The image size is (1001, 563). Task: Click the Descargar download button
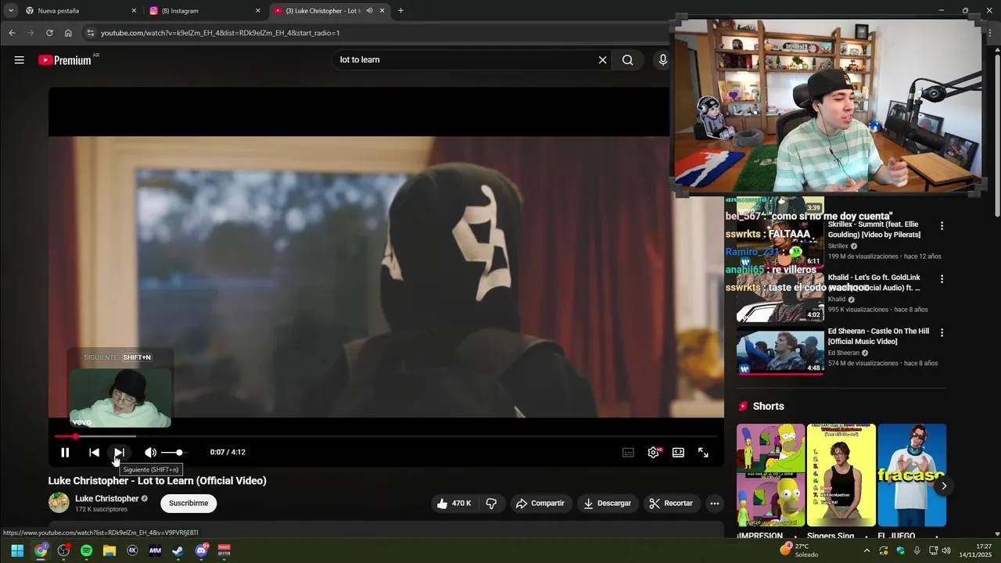[x=607, y=504]
